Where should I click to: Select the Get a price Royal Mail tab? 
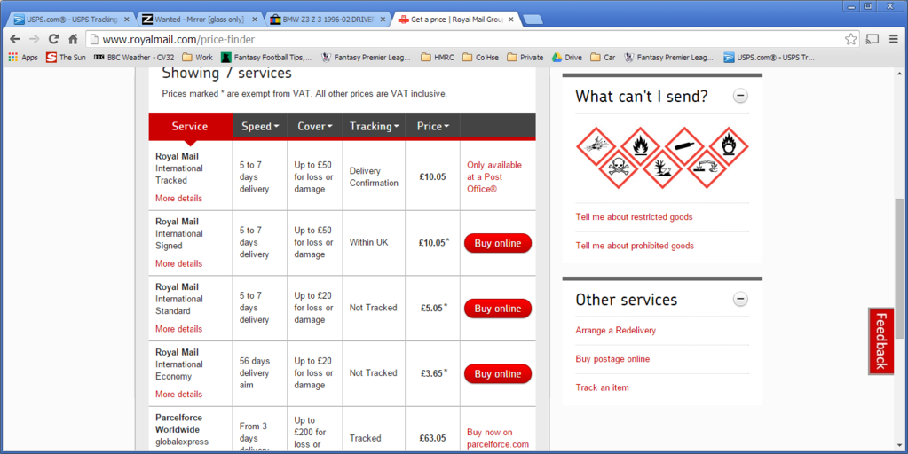(x=456, y=20)
